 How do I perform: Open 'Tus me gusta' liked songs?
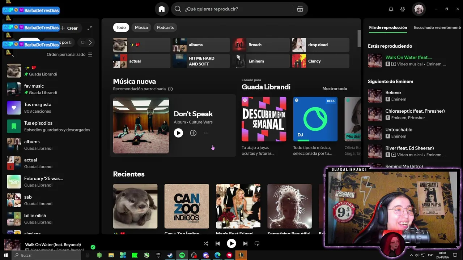pyautogui.click(x=50, y=108)
